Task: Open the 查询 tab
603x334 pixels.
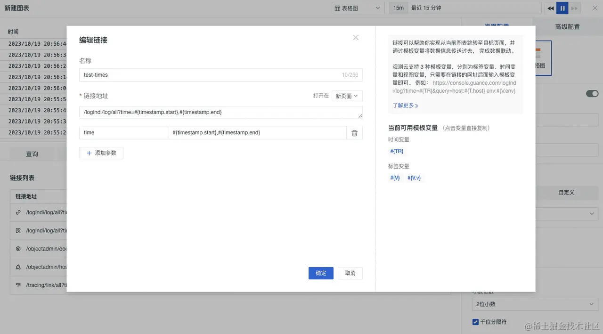Action: click(x=32, y=154)
